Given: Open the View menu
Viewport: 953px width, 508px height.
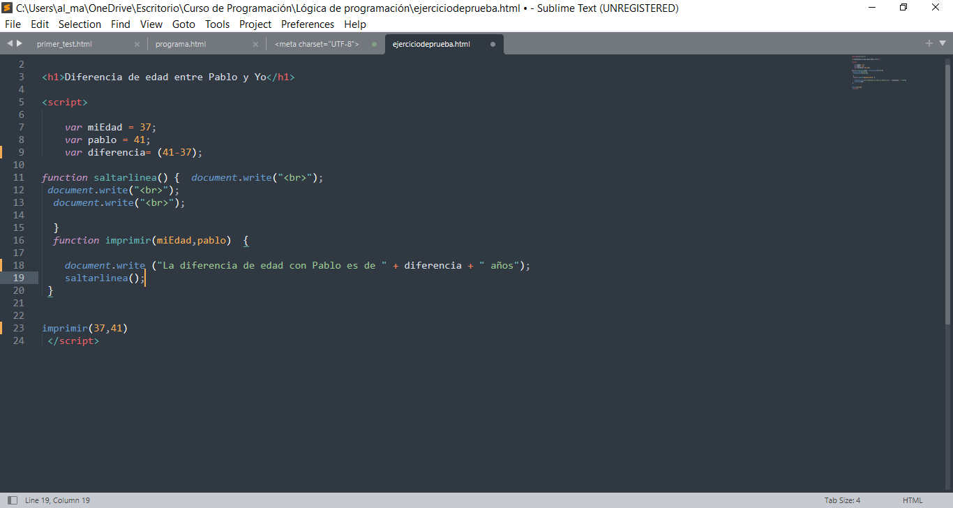Looking at the screenshot, I should click(151, 24).
